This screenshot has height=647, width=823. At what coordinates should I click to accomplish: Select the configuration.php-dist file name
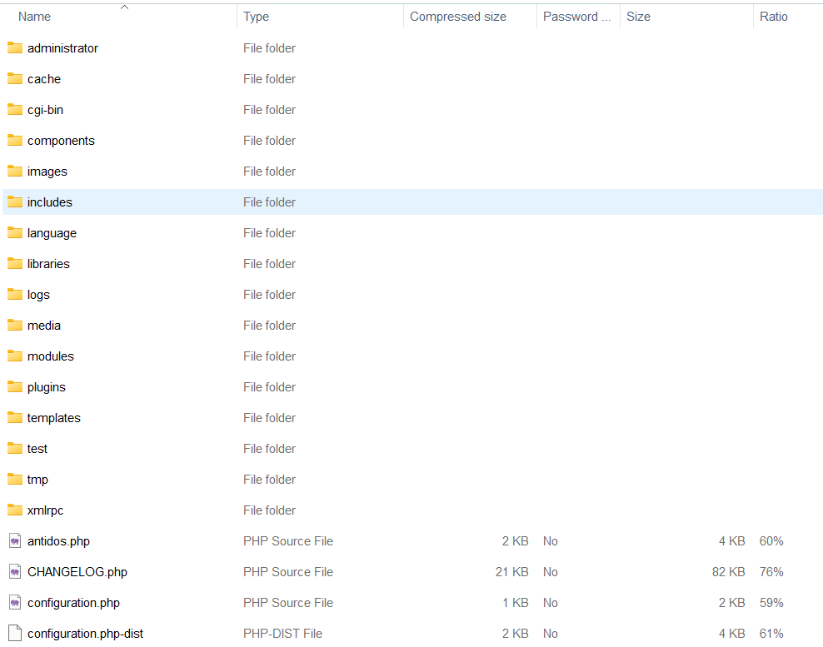coord(85,634)
